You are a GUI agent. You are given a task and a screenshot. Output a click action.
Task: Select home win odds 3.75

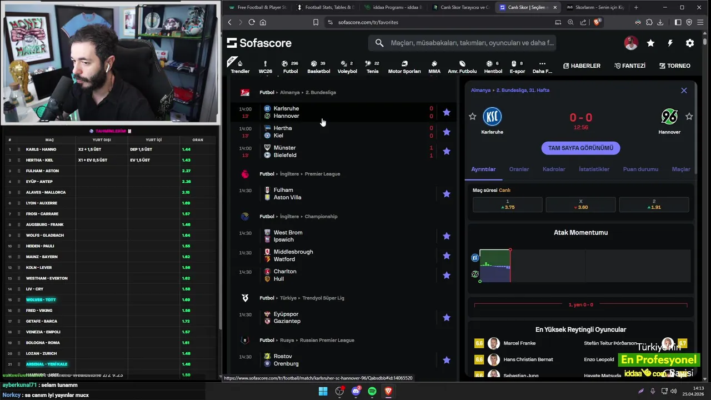(x=507, y=204)
